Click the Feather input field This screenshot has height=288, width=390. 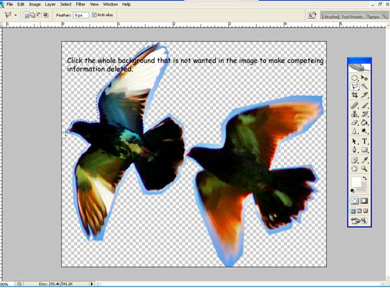point(81,15)
